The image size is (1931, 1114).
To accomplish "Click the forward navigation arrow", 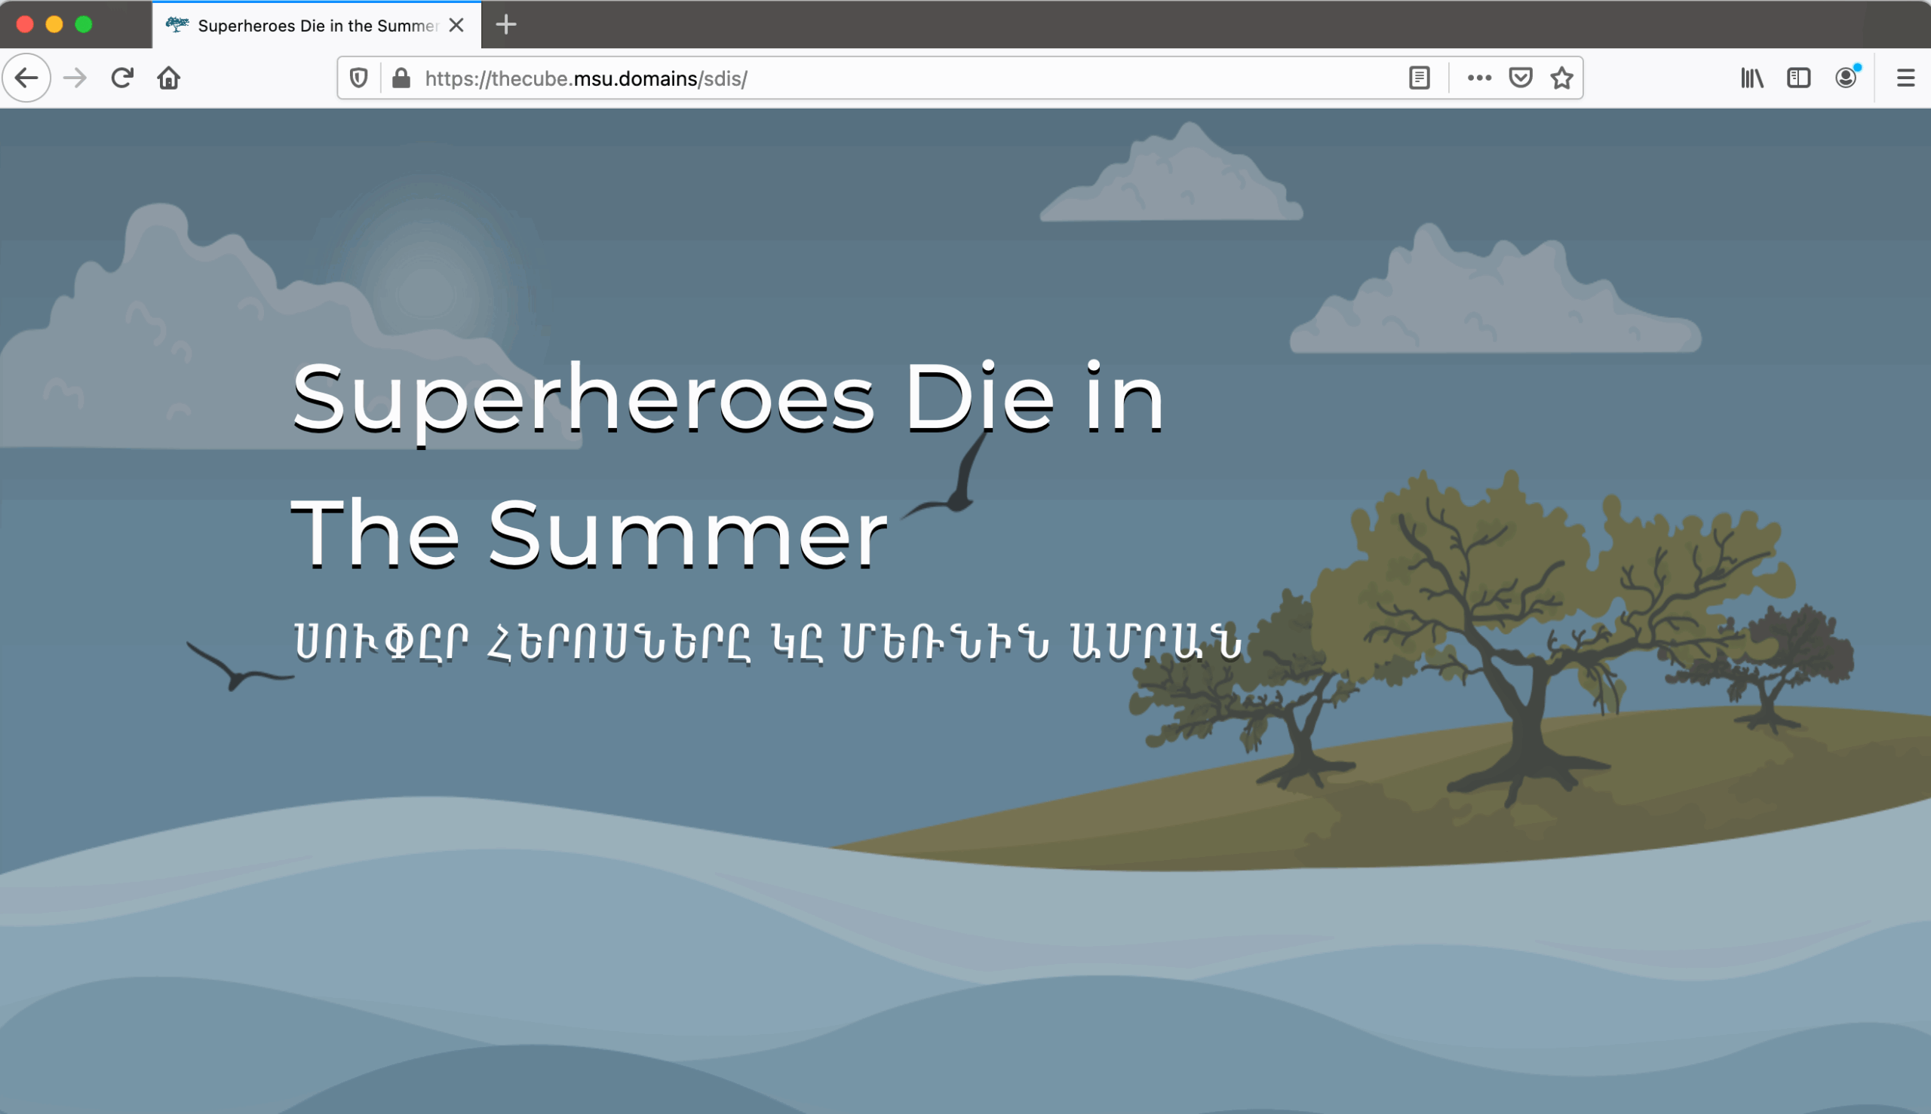I will click(x=75, y=78).
